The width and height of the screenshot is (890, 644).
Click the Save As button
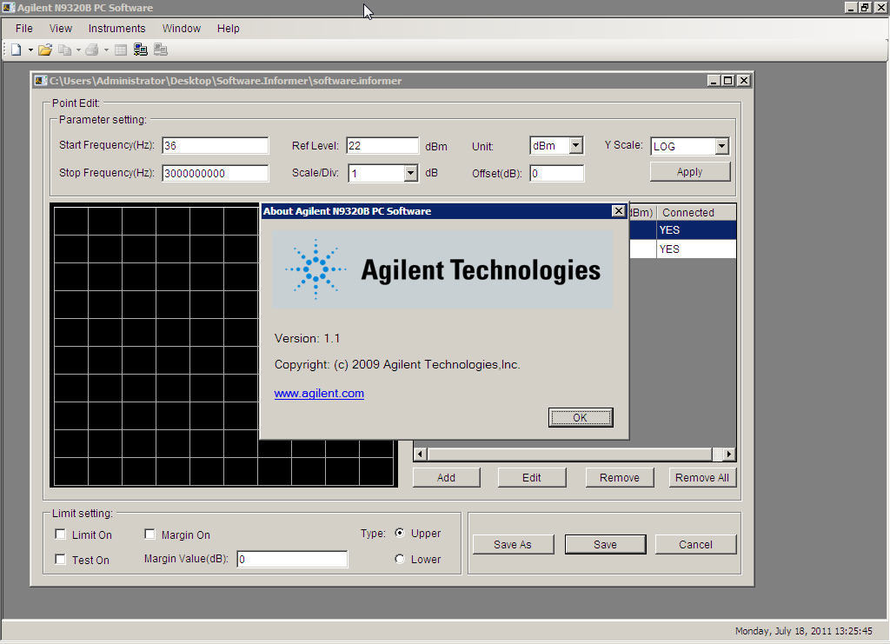(x=513, y=545)
